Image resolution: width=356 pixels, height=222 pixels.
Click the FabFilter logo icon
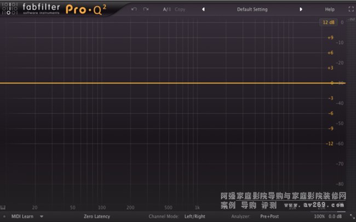pos(10,9)
